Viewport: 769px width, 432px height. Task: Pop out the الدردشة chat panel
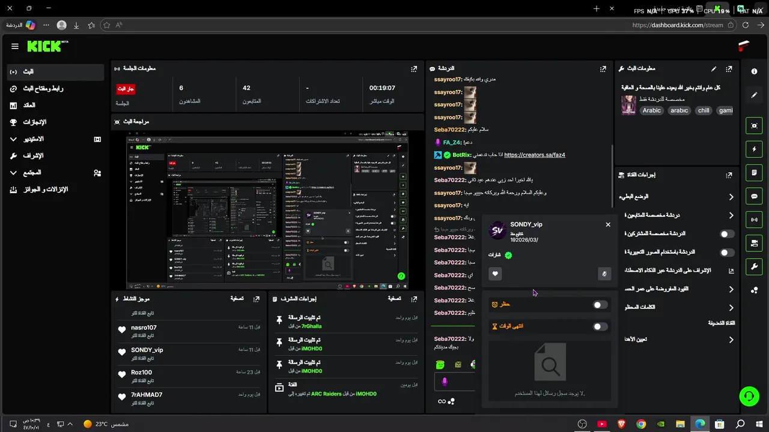(603, 69)
